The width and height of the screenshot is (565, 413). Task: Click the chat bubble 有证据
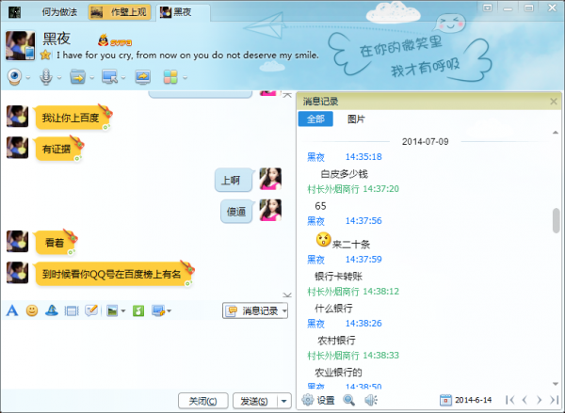tap(56, 149)
